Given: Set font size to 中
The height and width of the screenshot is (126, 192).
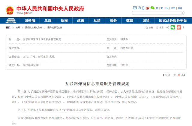Looking at the screenshot, I should [x=179, y=75].
